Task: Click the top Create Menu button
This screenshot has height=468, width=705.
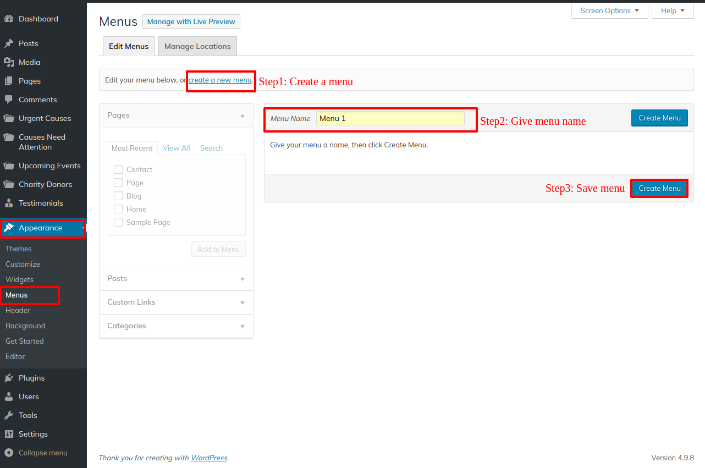Action: [x=659, y=118]
